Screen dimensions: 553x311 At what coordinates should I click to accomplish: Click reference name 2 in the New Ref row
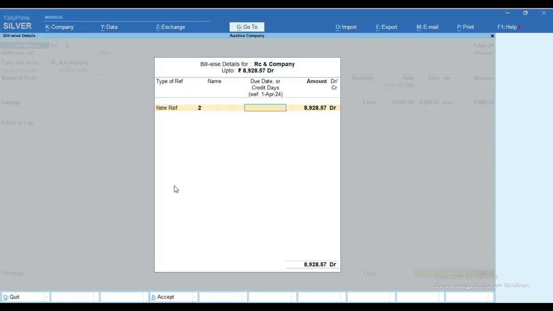200,108
